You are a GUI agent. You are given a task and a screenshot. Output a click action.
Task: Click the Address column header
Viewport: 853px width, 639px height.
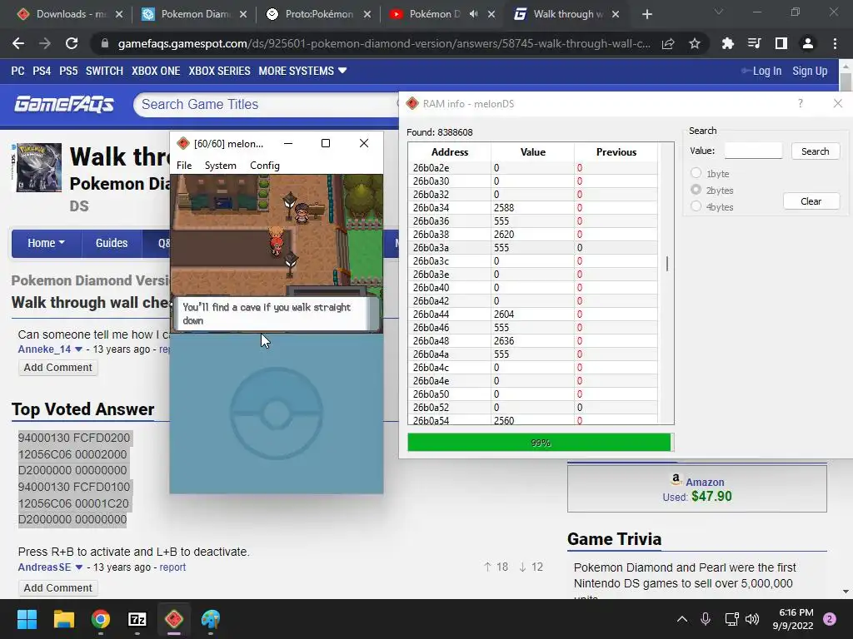(x=449, y=151)
